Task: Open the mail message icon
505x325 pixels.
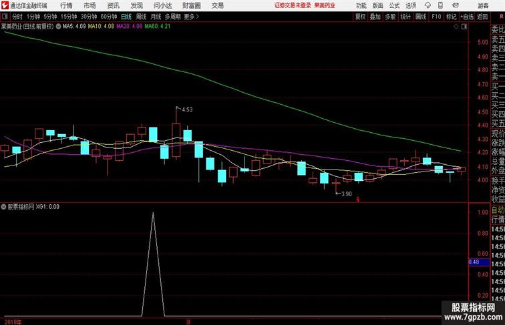Action: [455, 5]
